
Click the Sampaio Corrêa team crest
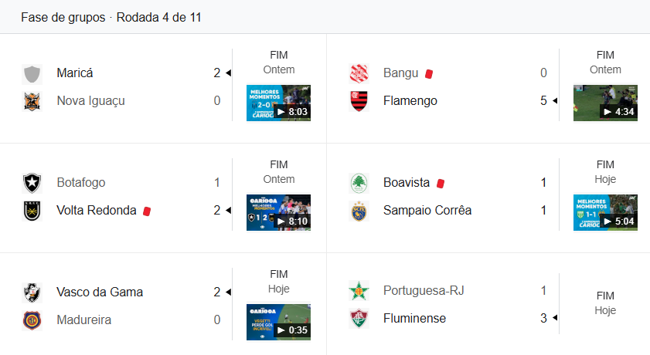359,211
